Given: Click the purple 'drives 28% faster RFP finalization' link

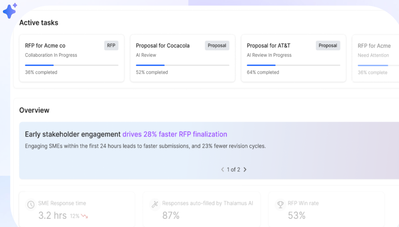Looking at the screenshot, I should click(x=175, y=134).
